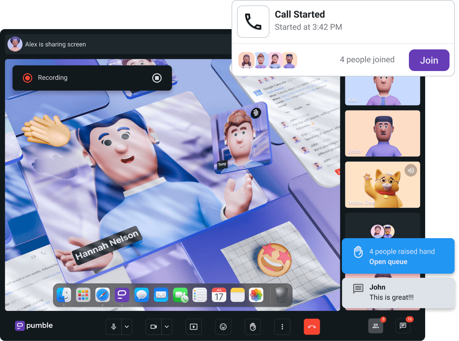
Task: Open Pumble app in the dock
Action: click(122, 295)
